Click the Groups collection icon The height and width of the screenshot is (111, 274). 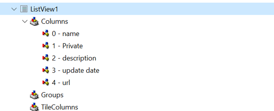[x=34, y=95]
